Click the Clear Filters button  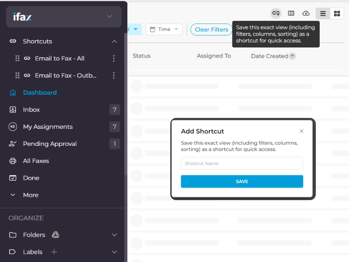point(211,29)
